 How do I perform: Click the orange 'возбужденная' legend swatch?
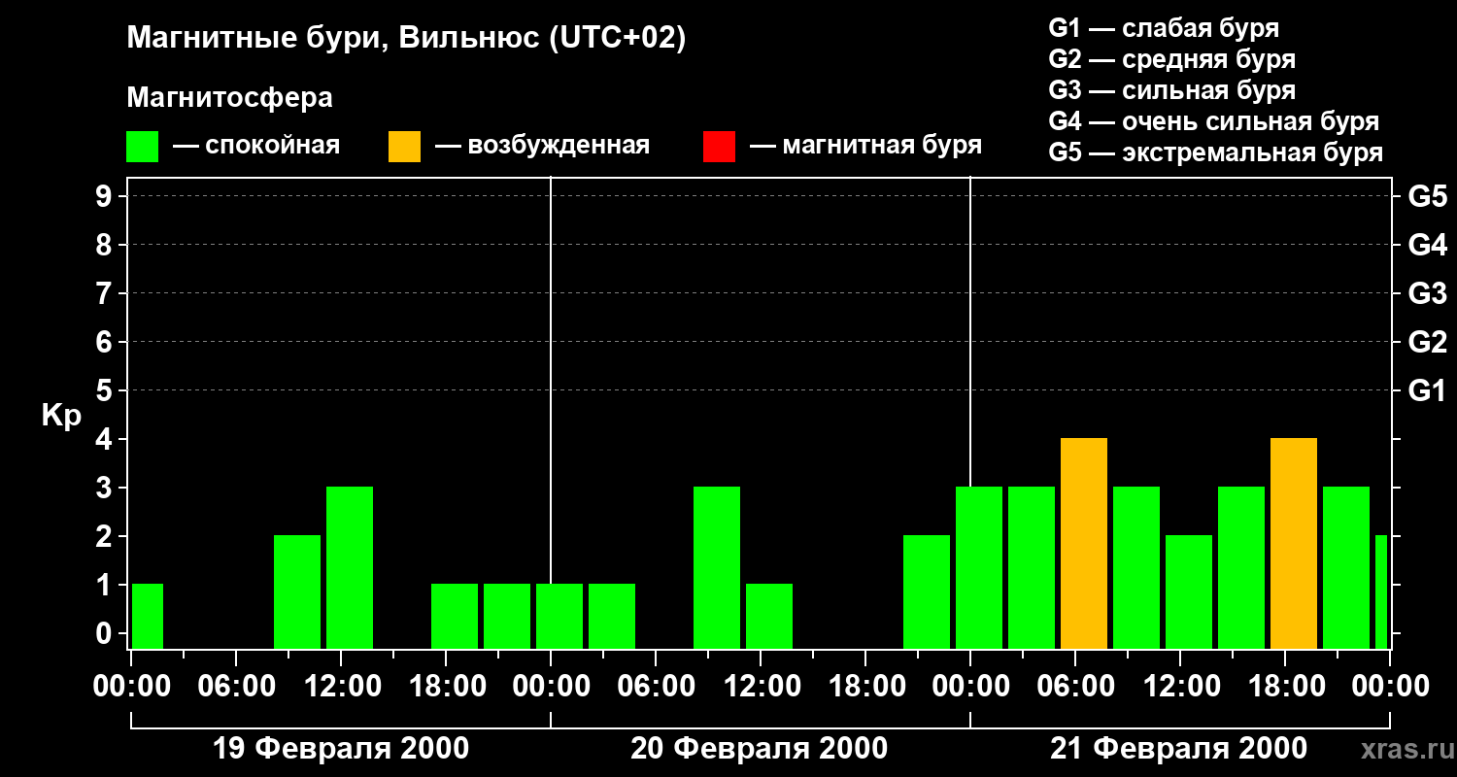(404, 146)
